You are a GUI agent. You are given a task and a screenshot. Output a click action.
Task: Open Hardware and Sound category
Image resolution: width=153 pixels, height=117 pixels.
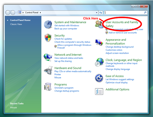point(68,68)
